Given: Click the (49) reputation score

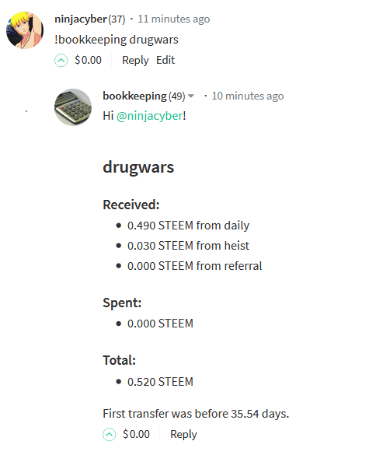Looking at the screenshot, I should (x=177, y=96).
